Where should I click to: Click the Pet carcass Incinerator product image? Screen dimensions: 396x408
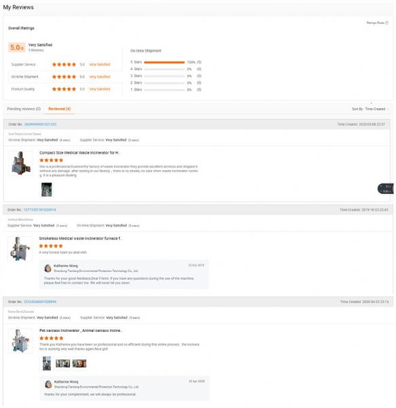[20, 341]
